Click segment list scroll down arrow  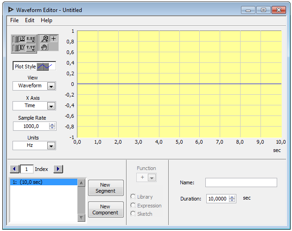click(x=81, y=218)
